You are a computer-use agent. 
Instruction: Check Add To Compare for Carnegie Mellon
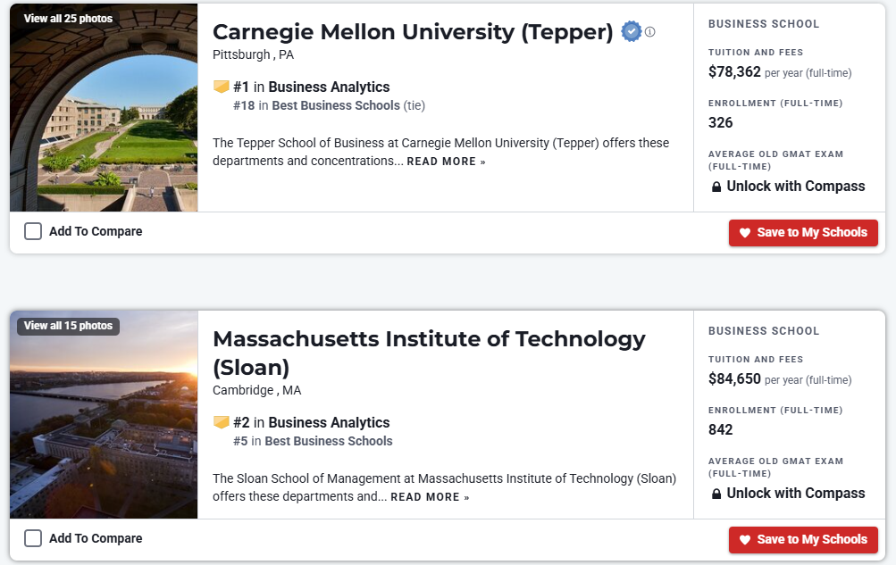coord(33,231)
